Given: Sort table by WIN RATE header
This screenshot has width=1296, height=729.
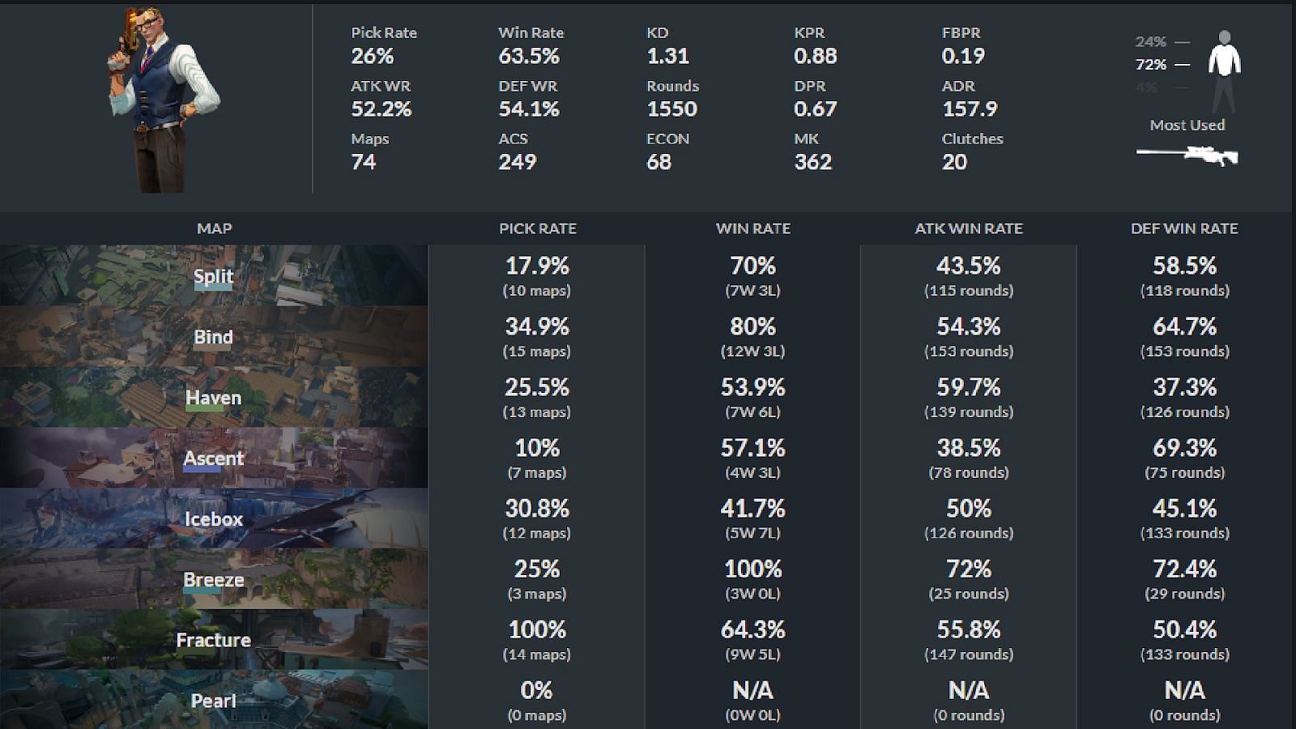Looking at the screenshot, I should coord(753,228).
